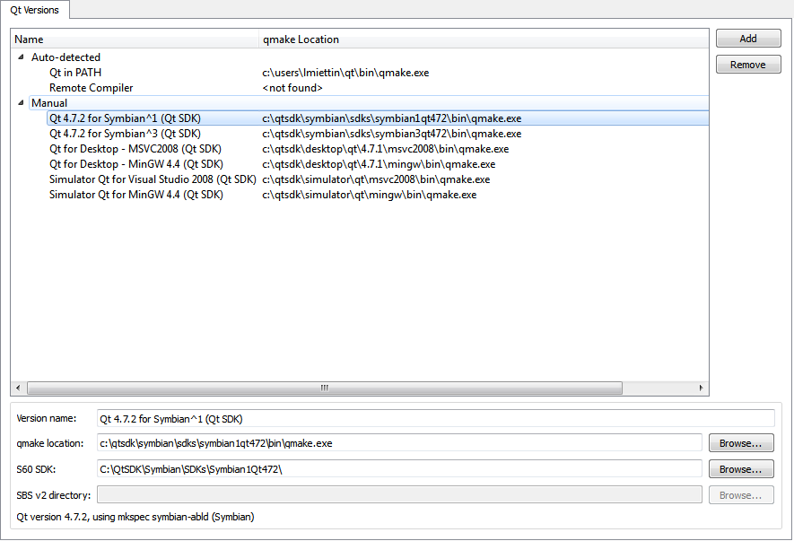
Task: Select the Qt in PATH entry
Action: [75, 73]
